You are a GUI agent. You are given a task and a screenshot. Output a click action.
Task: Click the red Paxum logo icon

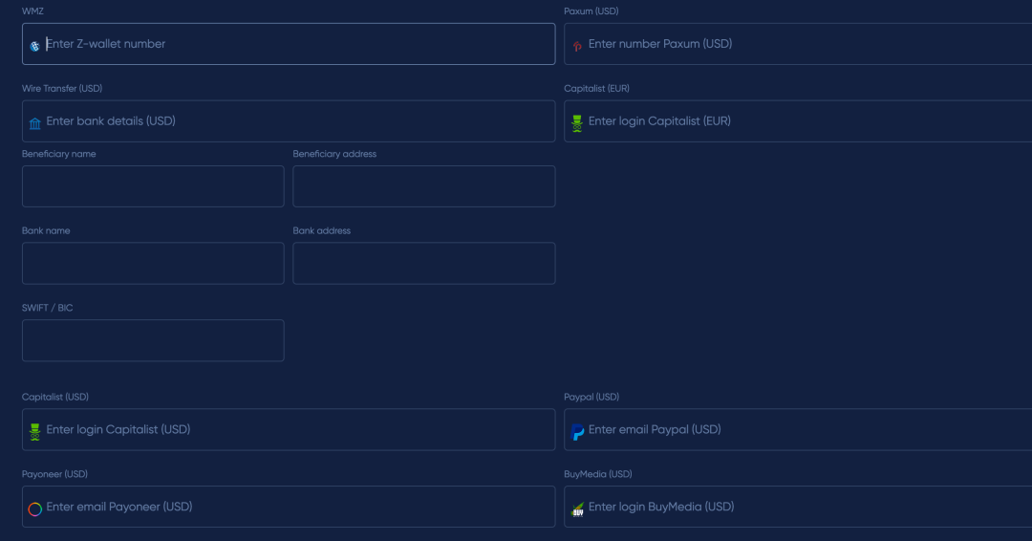click(577, 45)
